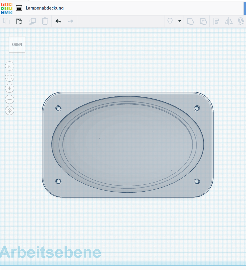Fit all in view
The image size is (246, 270).
[10, 77]
